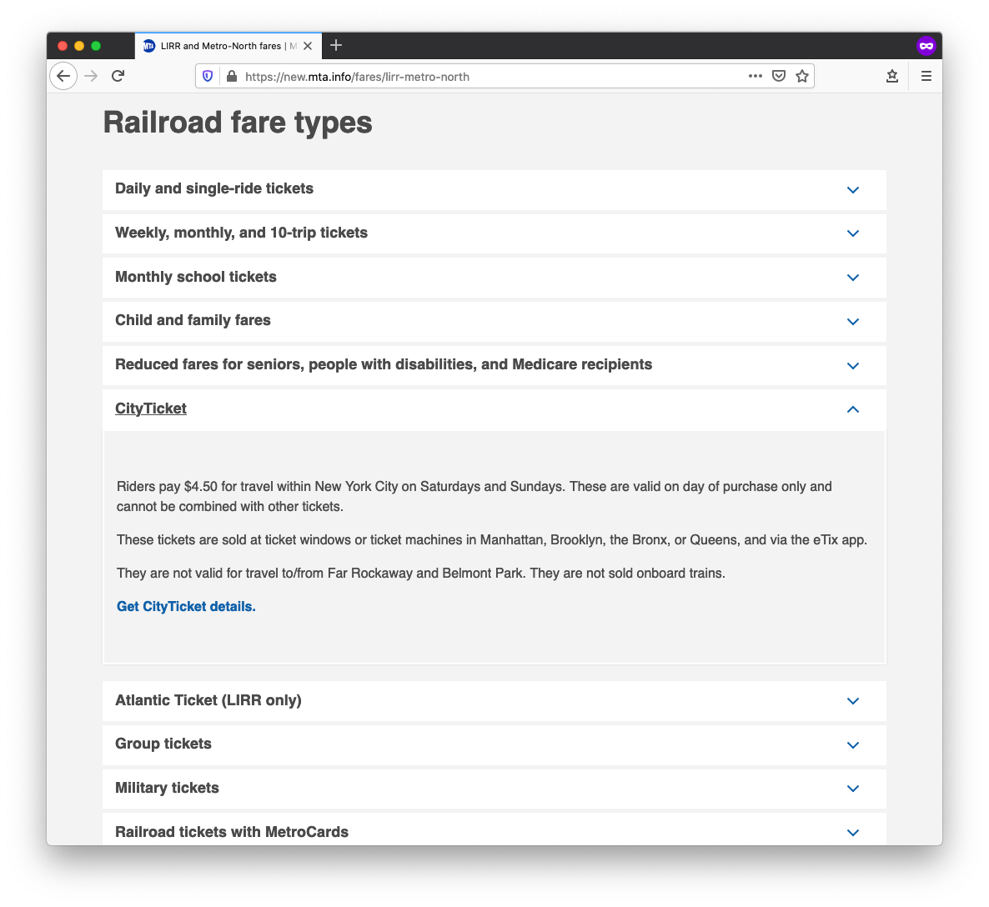This screenshot has height=907, width=989.
Task: Open the bookmarks library toolbar icon
Action: [892, 77]
